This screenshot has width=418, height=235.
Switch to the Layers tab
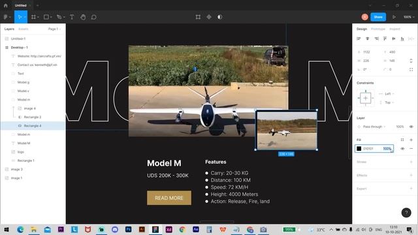pos(9,29)
